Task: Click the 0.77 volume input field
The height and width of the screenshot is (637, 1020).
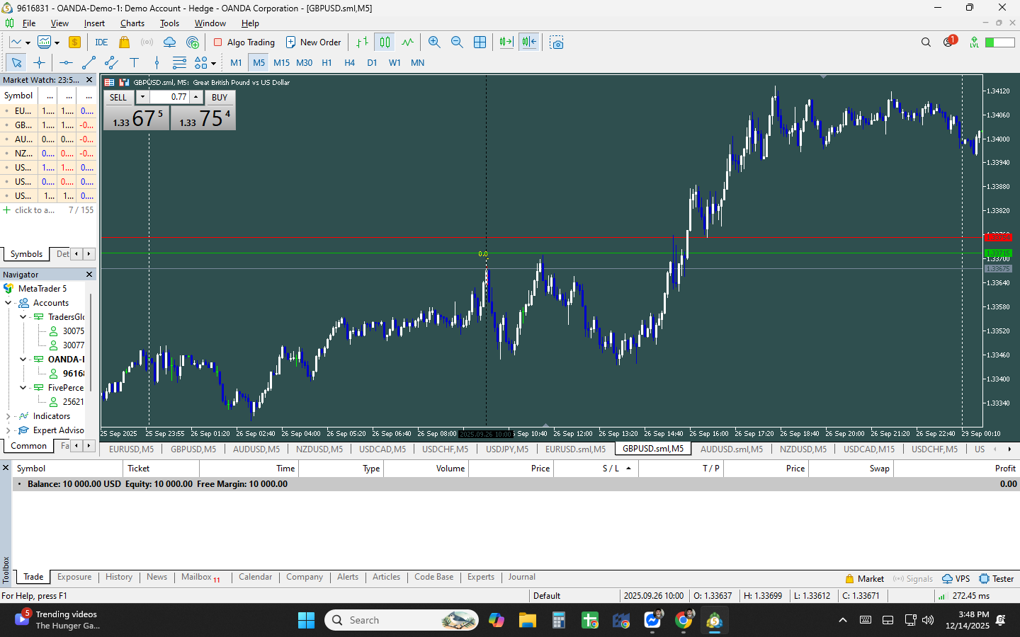Action: (169, 97)
